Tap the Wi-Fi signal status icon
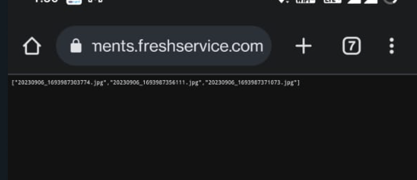 tap(284, 1)
